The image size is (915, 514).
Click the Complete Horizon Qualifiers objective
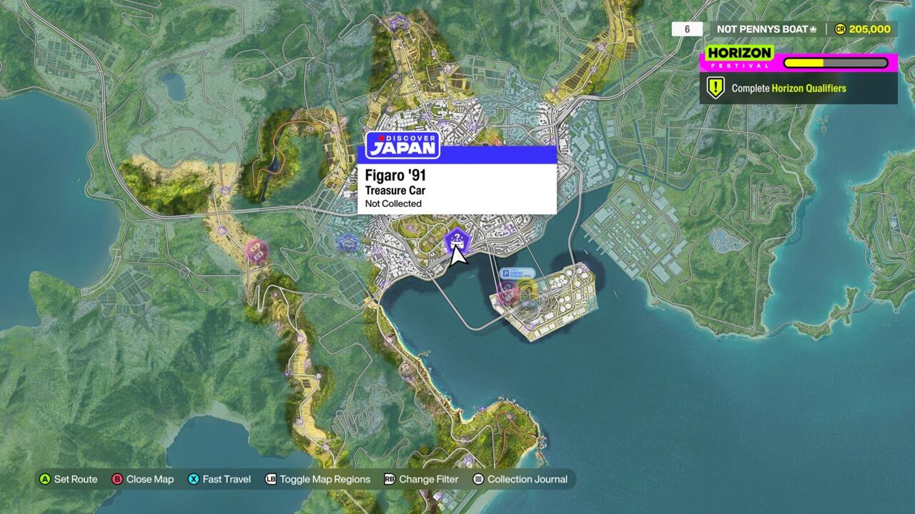788,89
